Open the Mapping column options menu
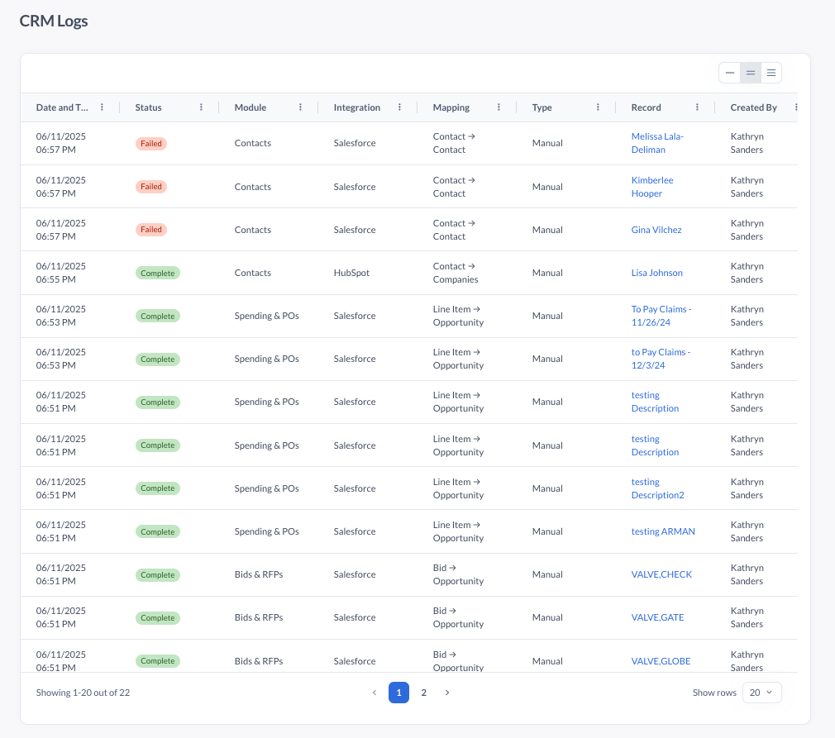 (x=499, y=107)
